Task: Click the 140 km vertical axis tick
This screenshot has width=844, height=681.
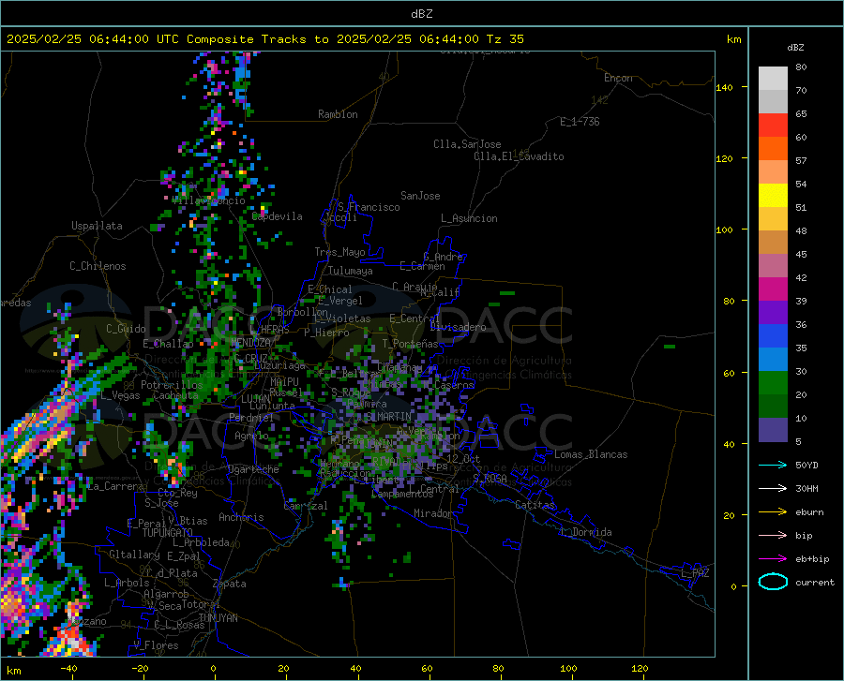Action: [x=724, y=87]
